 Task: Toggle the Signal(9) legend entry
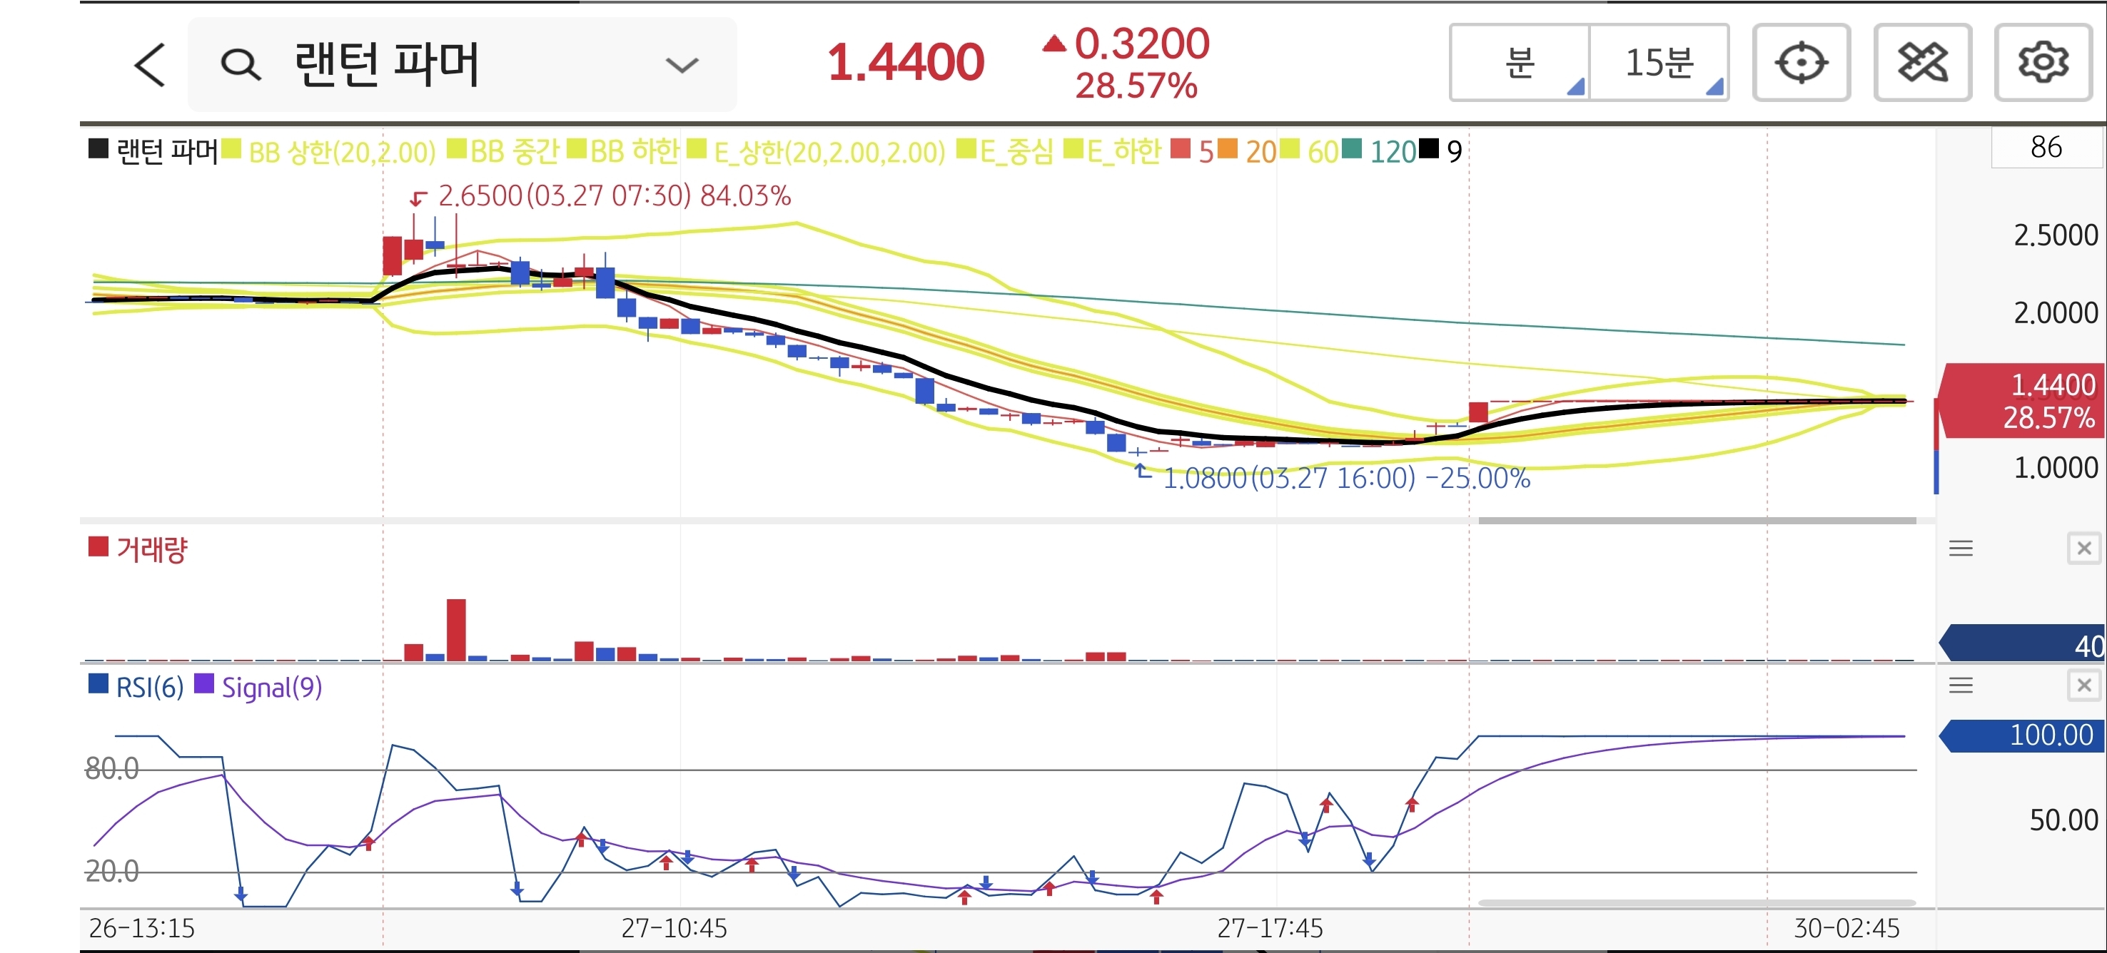point(271,688)
